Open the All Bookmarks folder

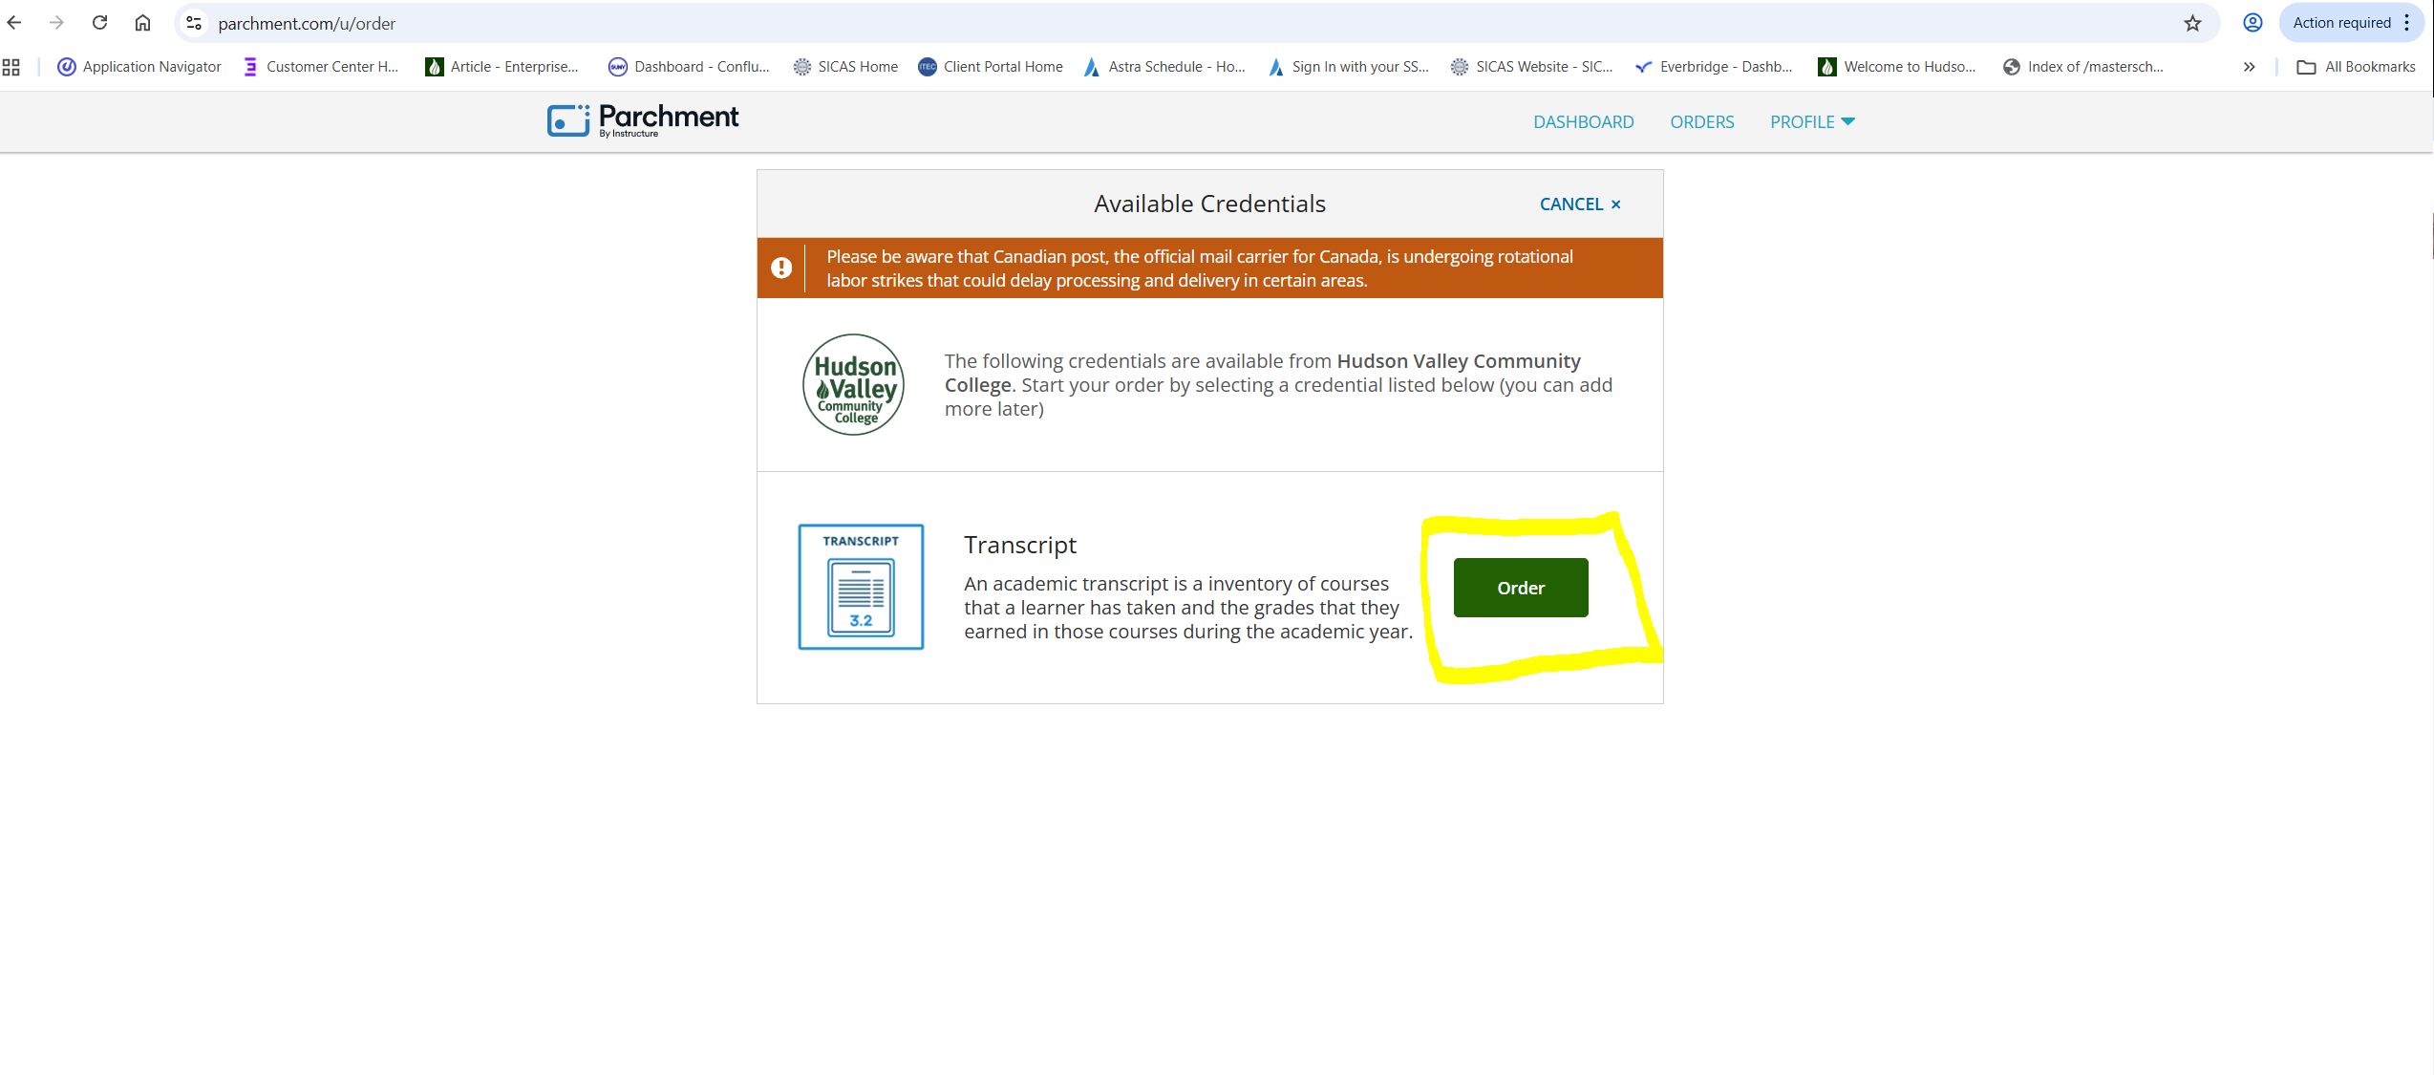(x=2356, y=67)
